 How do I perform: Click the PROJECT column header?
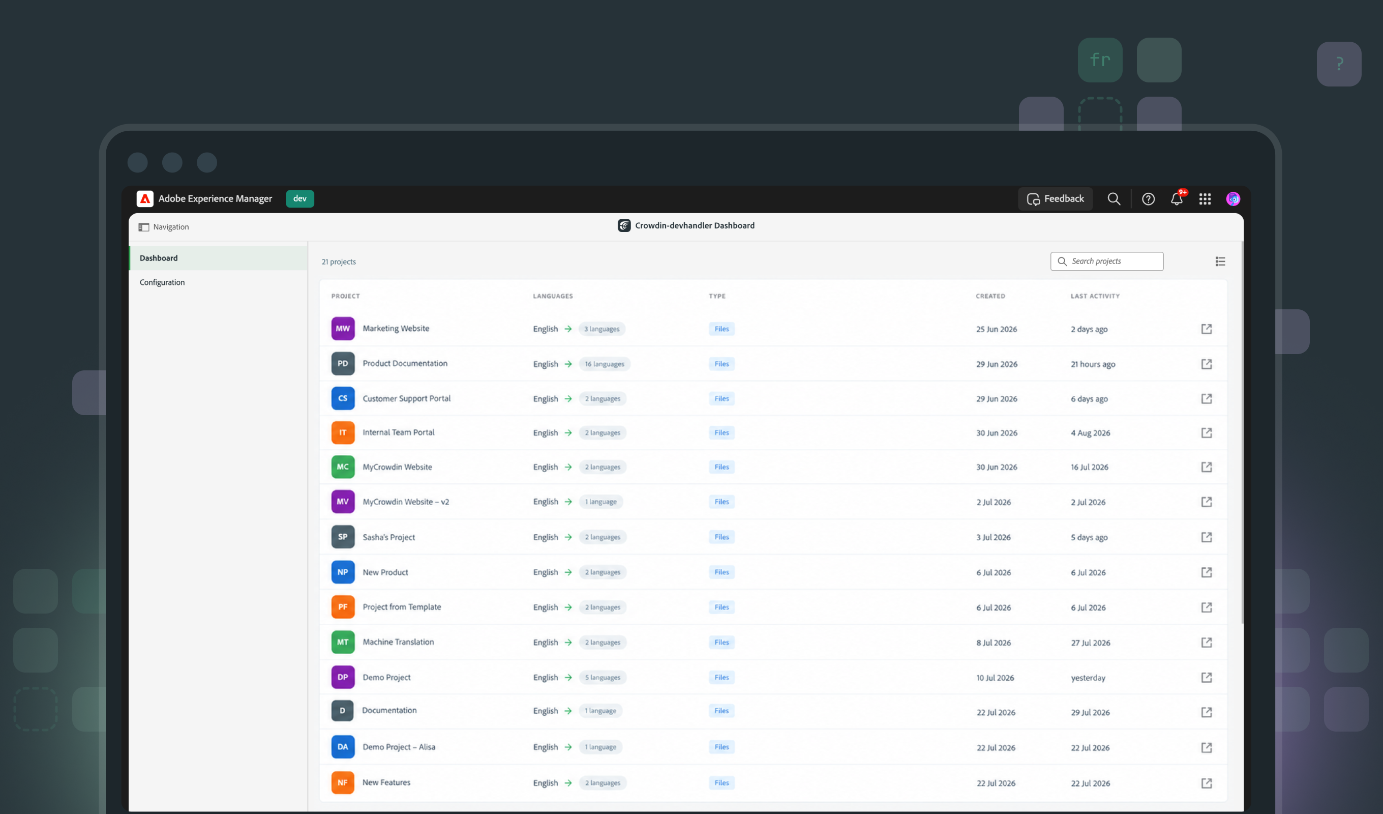pyautogui.click(x=346, y=296)
